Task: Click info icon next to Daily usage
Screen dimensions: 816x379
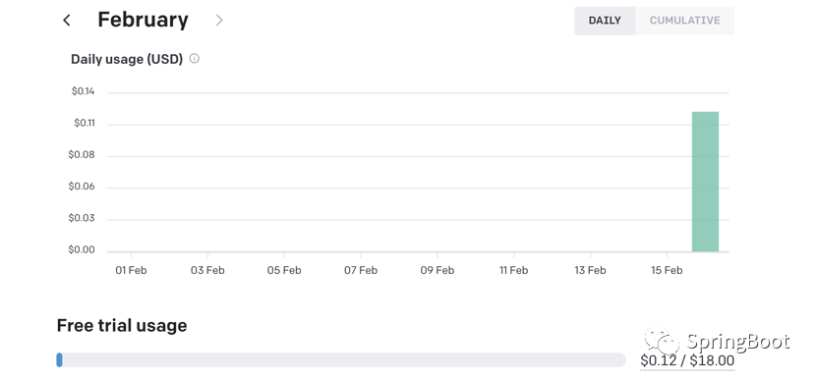Action: pos(194,58)
